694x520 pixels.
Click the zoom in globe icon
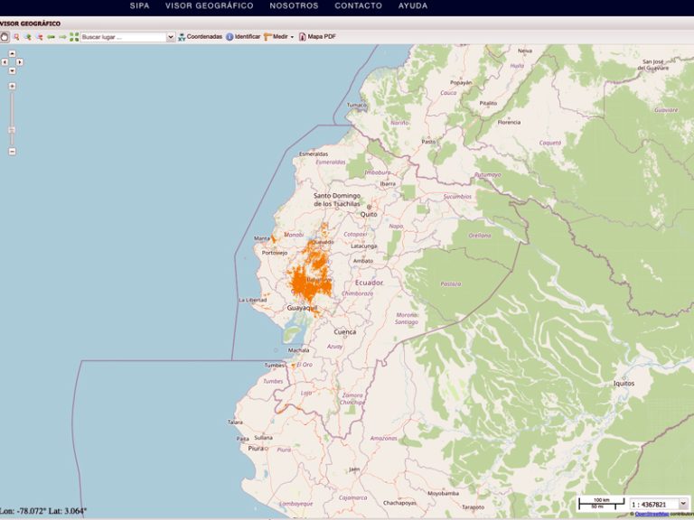[28, 37]
